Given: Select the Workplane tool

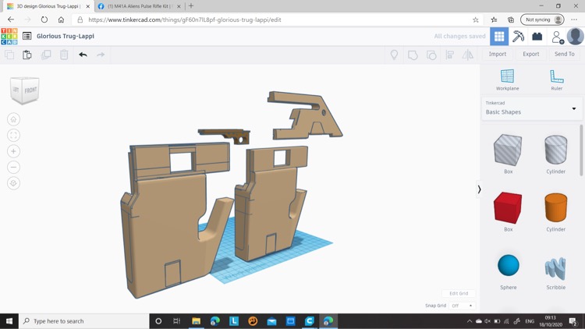Looking at the screenshot, I should click(x=508, y=80).
